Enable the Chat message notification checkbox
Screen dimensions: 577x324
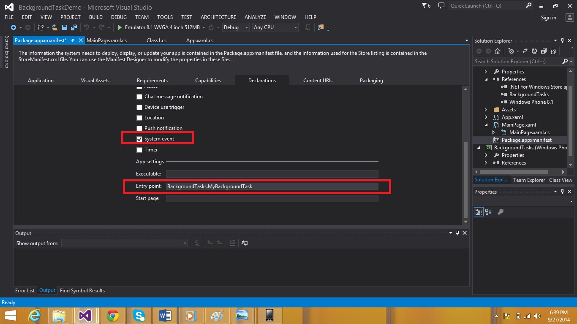(x=139, y=97)
